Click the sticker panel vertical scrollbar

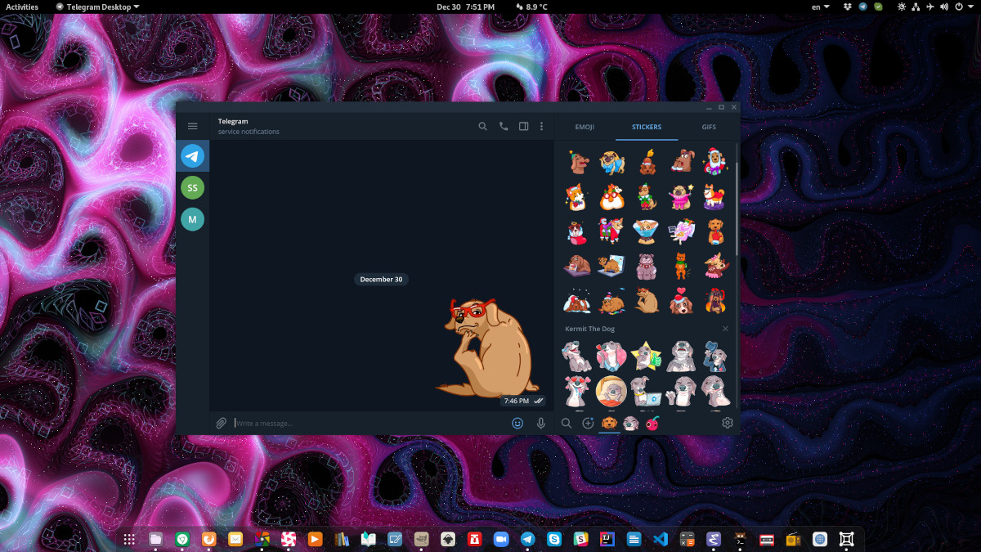[x=737, y=209]
